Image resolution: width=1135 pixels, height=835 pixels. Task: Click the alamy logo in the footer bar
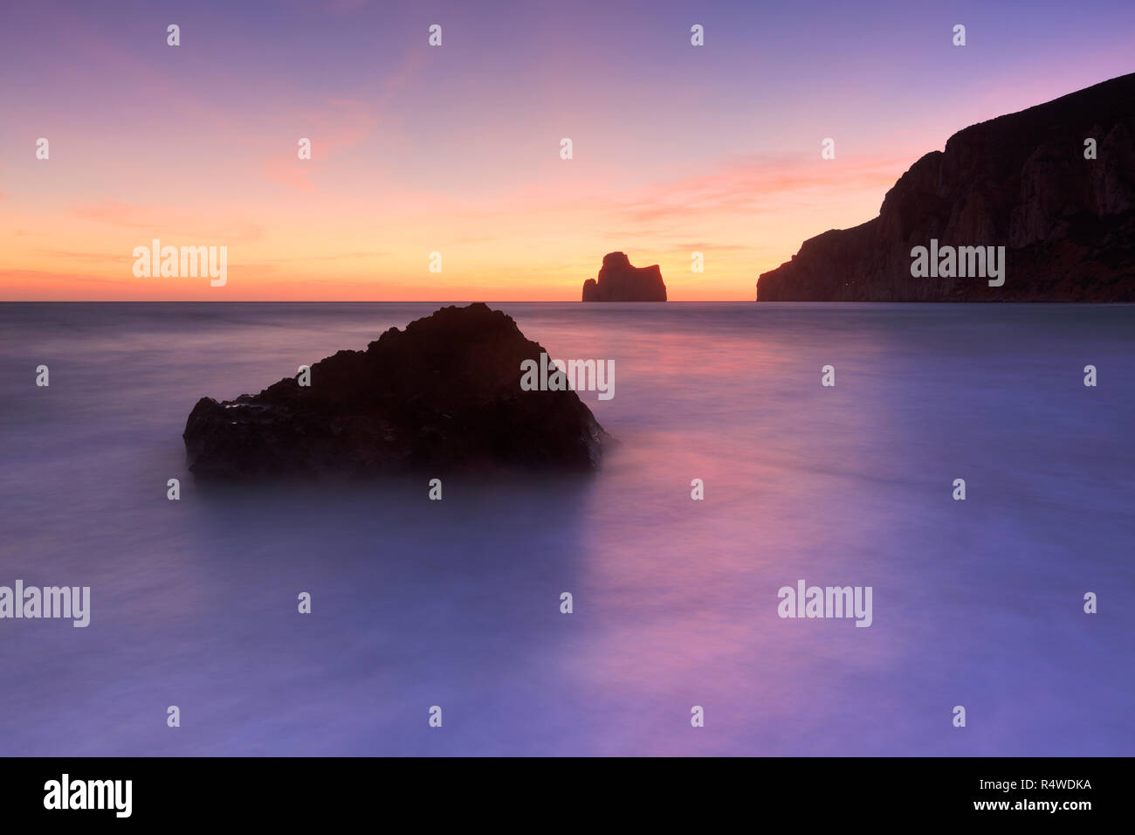(x=87, y=796)
